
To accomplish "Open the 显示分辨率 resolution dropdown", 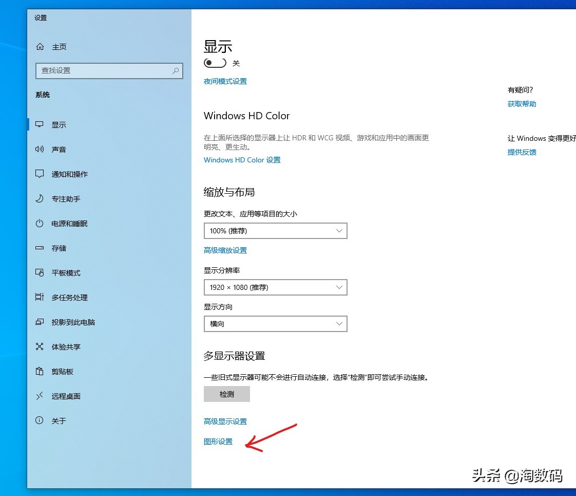I will [275, 287].
